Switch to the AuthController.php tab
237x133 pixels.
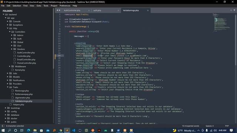point(72,10)
